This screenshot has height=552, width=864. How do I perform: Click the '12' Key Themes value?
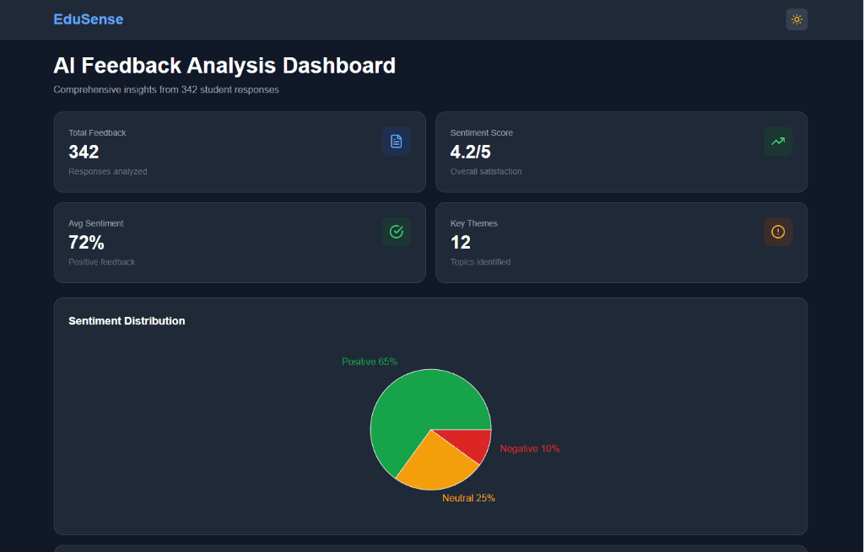[x=460, y=242]
